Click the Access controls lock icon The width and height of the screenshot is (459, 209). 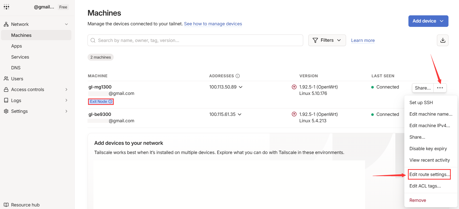[6, 90]
